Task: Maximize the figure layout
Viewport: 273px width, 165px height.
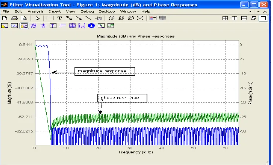Action: click(x=263, y=18)
